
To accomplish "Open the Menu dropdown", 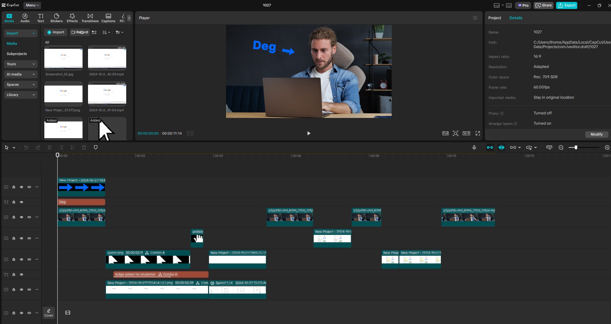I will 32,5.
